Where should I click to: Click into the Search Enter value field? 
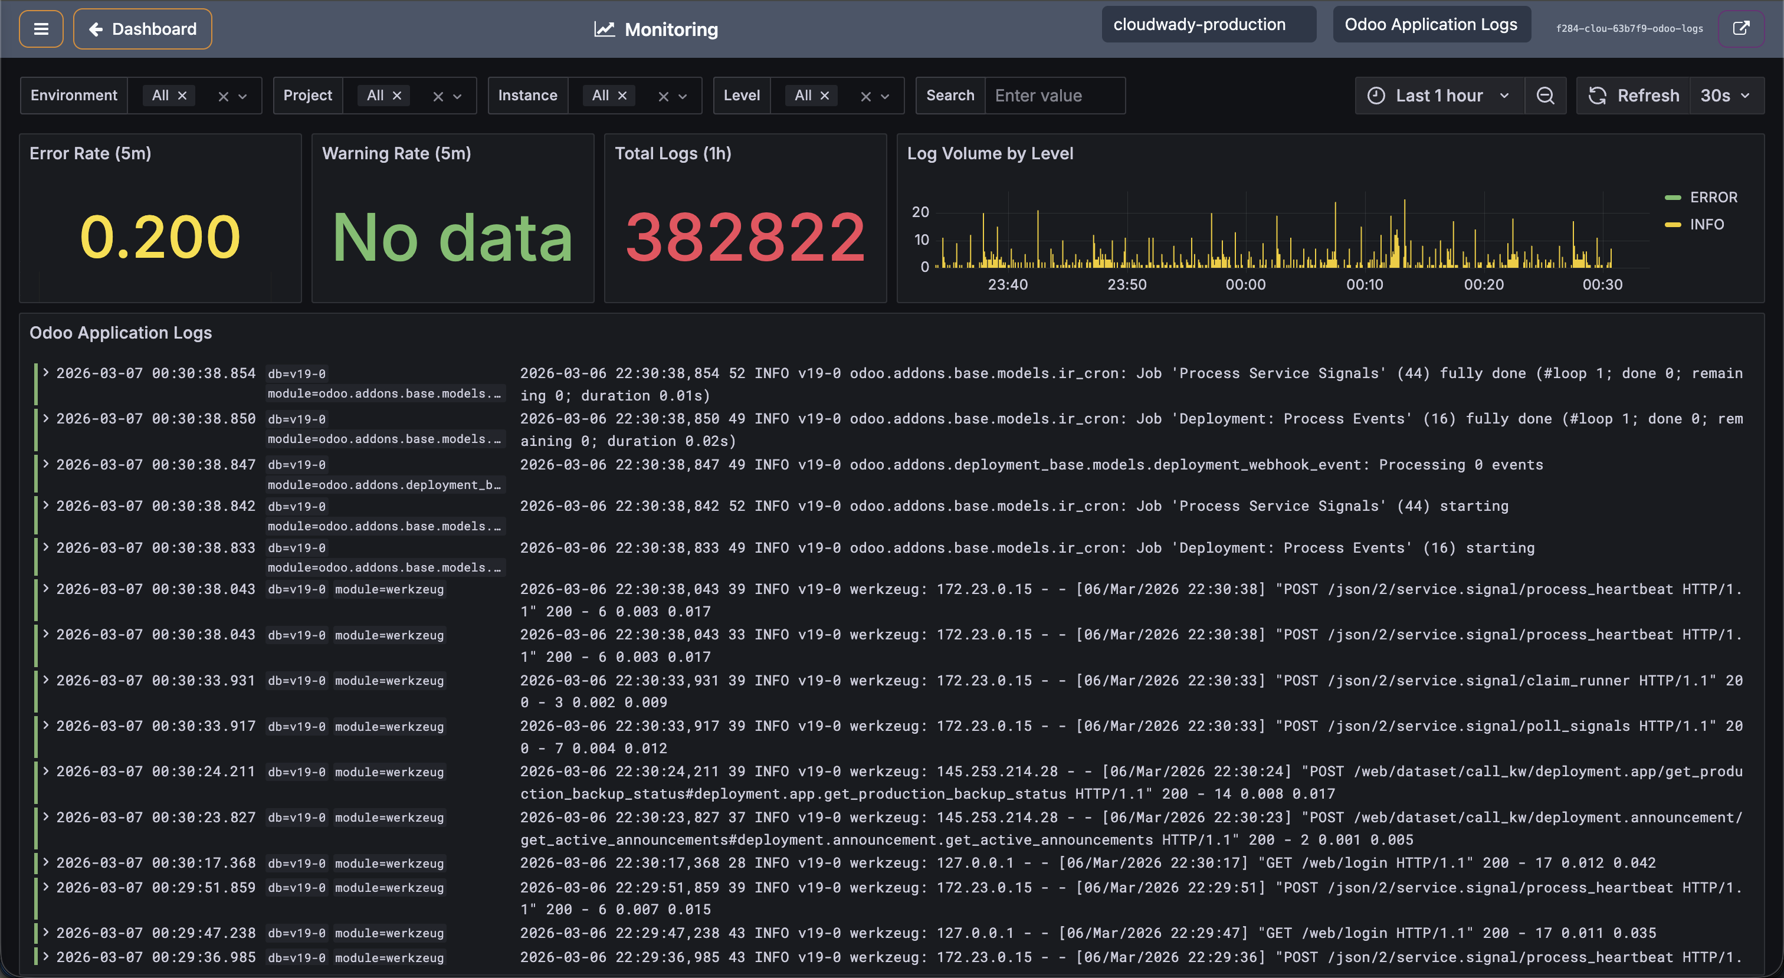pyautogui.click(x=1055, y=96)
